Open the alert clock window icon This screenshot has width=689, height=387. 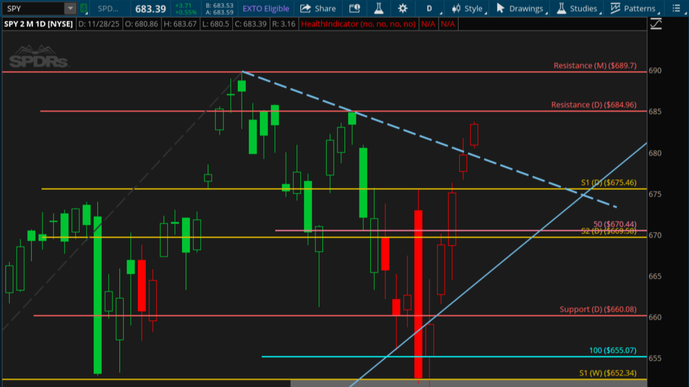click(x=354, y=9)
